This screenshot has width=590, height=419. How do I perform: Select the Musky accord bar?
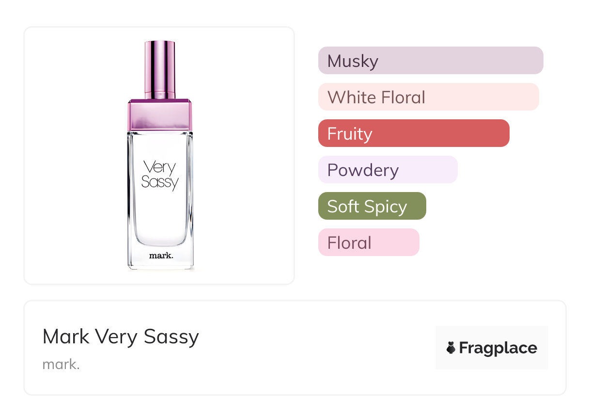[x=431, y=61]
